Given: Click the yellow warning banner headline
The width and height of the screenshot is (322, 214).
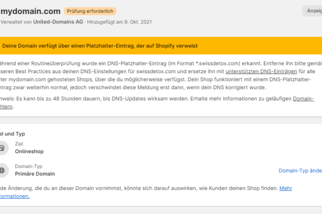Looking at the screenshot, I should coord(100,46).
